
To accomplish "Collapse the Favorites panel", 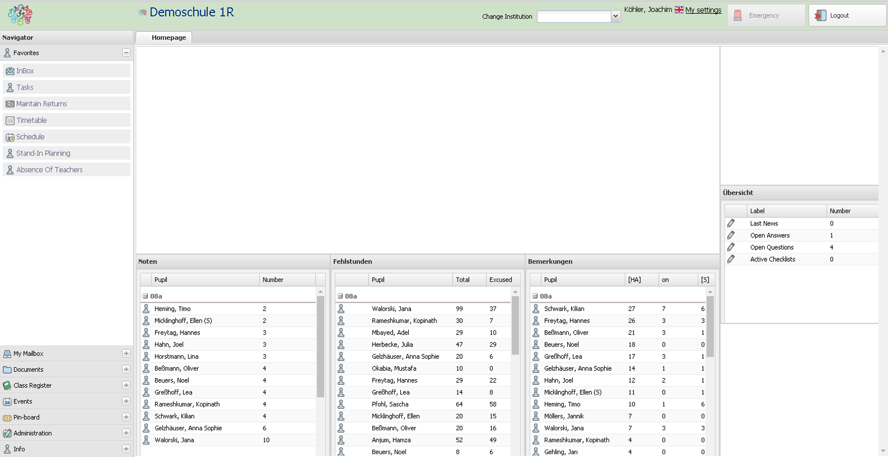I will [126, 53].
